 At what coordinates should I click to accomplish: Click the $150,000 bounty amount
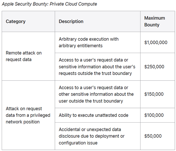coord(154,94)
